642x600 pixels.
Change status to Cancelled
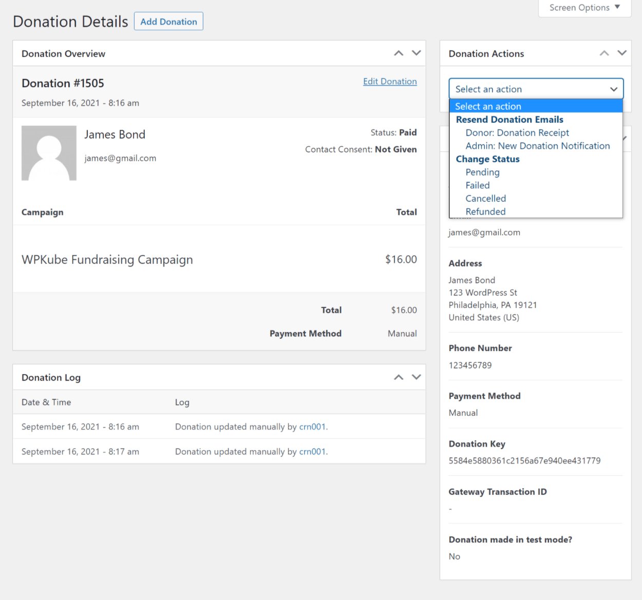pyautogui.click(x=485, y=199)
